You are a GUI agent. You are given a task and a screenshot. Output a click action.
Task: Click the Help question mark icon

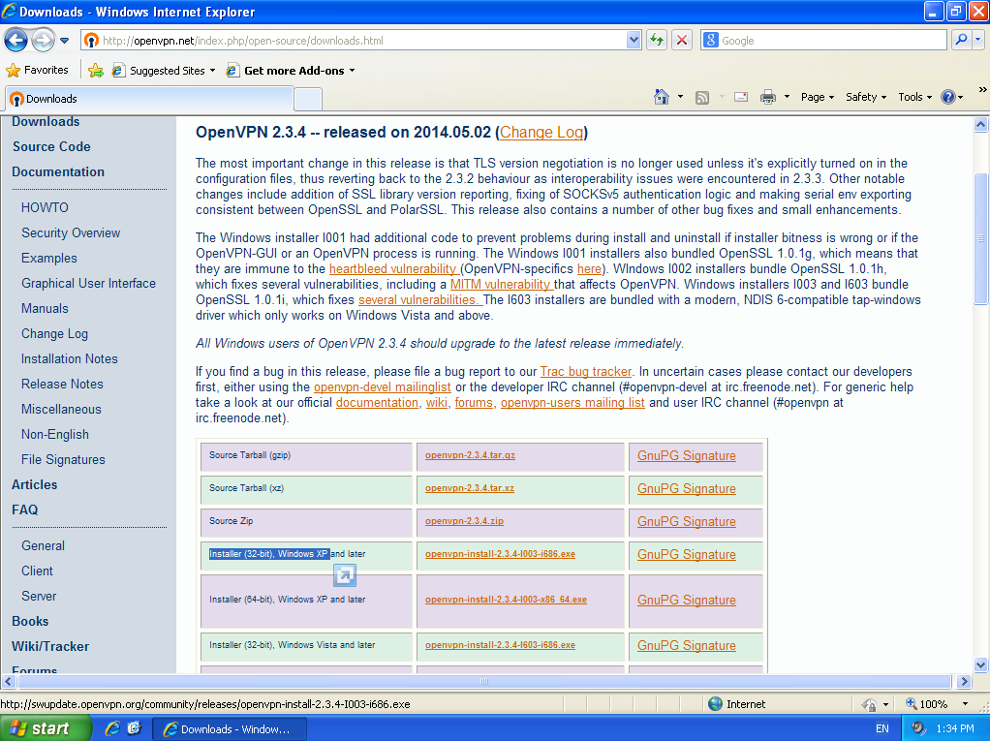click(x=947, y=97)
